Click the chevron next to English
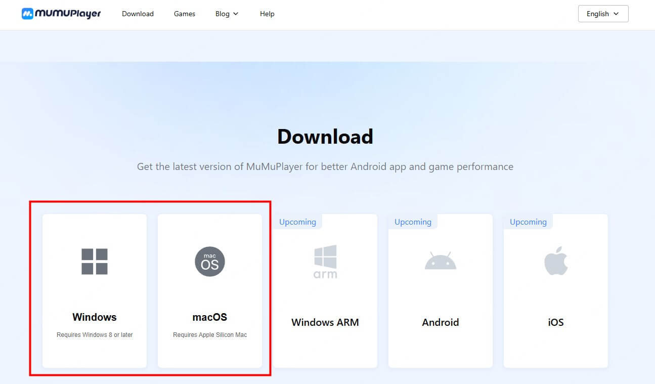Viewport: 655px width, 384px height. click(x=616, y=14)
